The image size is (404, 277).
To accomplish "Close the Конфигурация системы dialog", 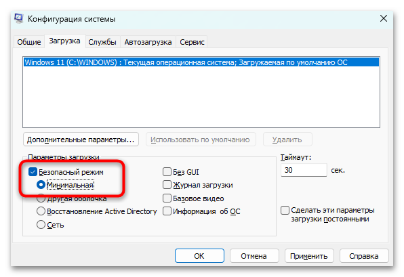I will pos(384,18).
